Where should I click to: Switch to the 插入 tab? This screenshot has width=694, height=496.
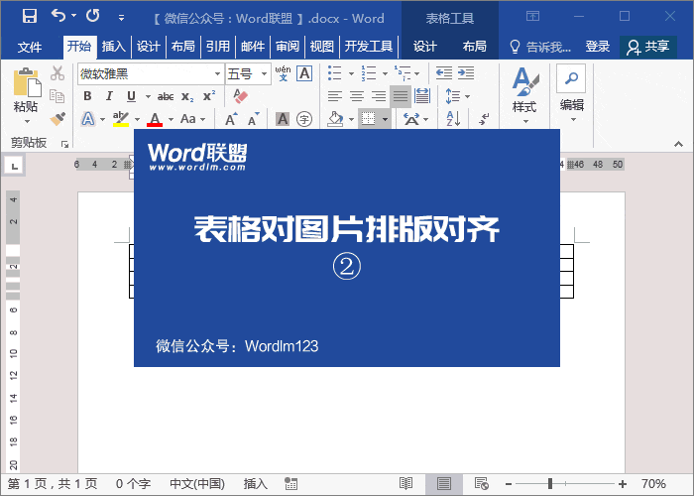point(114,46)
